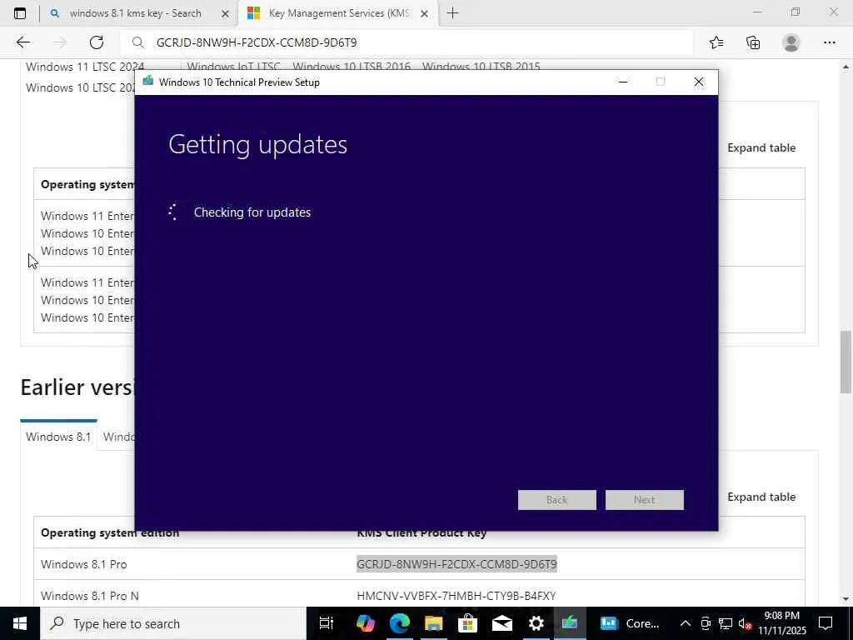Open the Collections icon in Edge
Screen dimensions: 853x640
click(753, 42)
